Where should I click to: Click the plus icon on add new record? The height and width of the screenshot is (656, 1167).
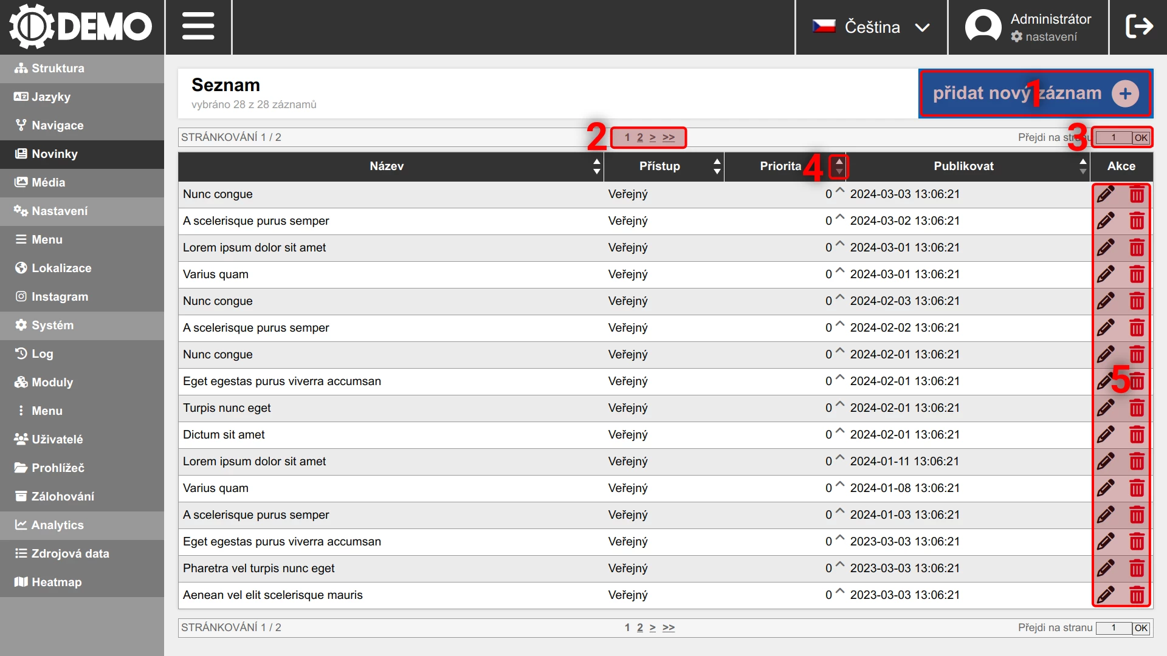1125,94
